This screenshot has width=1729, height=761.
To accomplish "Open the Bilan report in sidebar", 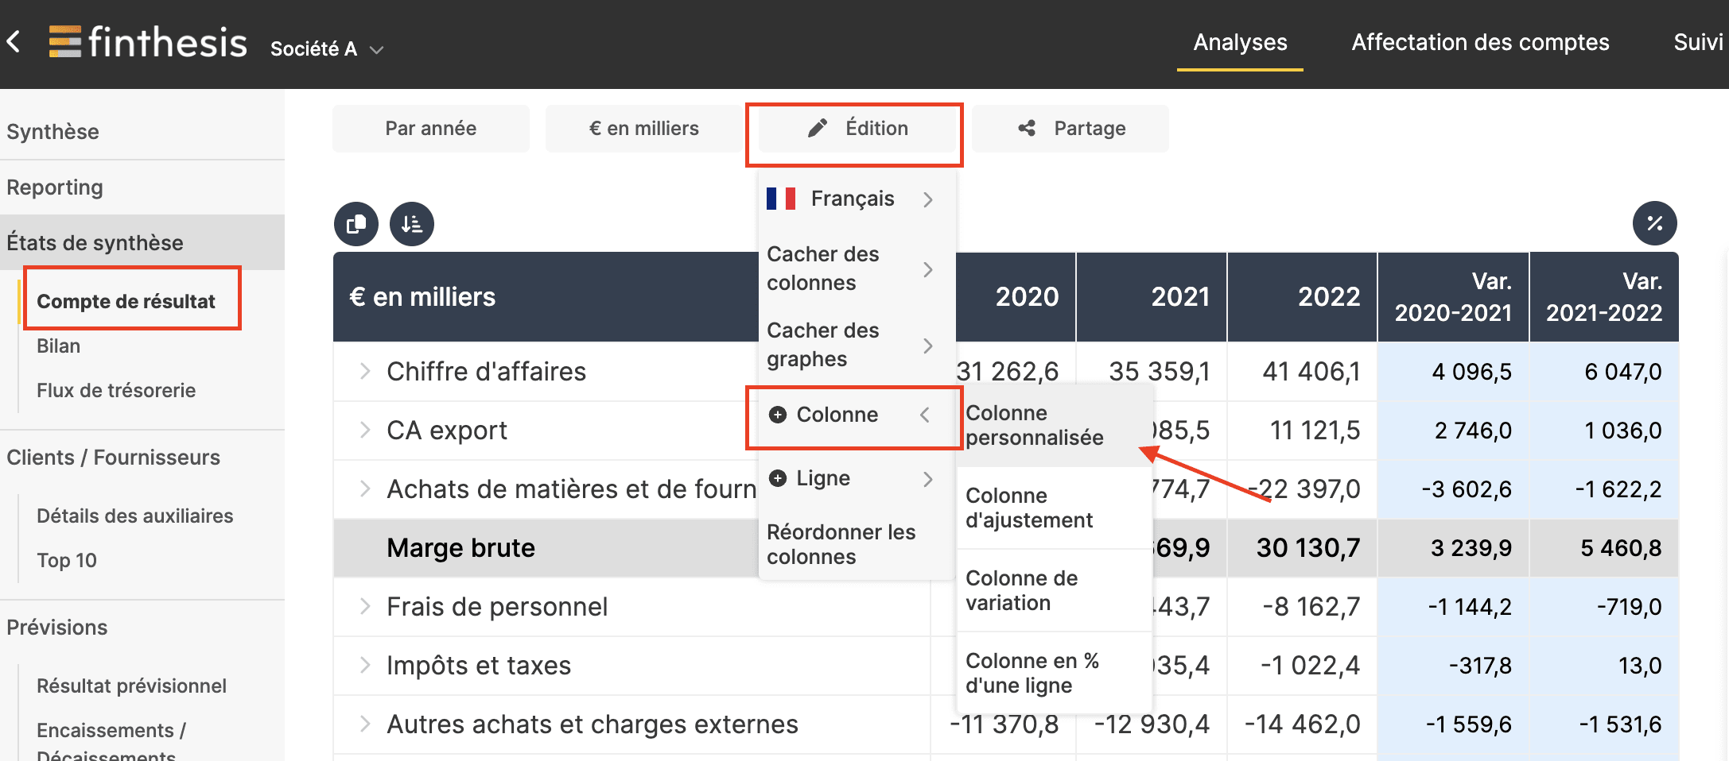I will 58,345.
